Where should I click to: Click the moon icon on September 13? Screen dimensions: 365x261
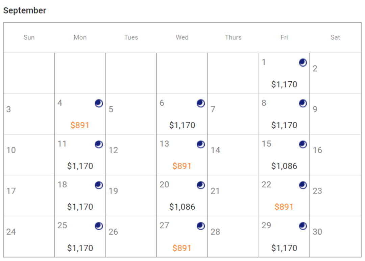pyautogui.click(x=201, y=144)
